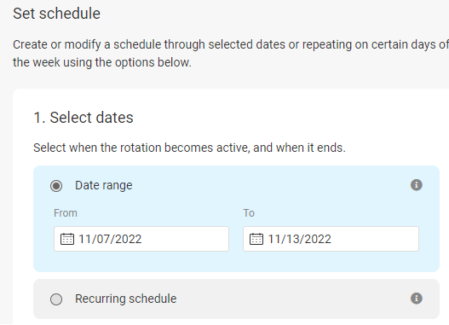Focus the From date field 11/07/2022
Screen dimensions: 449x325
tap(141, 239)
